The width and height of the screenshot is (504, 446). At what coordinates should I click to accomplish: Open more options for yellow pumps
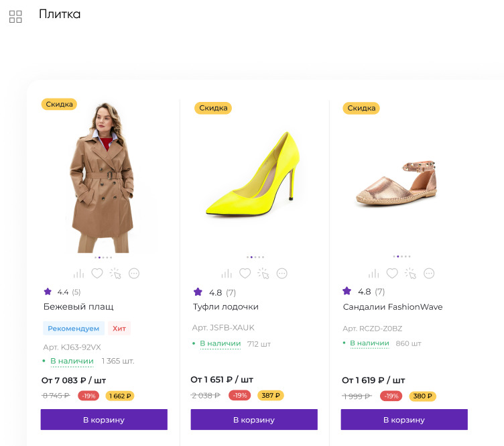pos(282,274)
